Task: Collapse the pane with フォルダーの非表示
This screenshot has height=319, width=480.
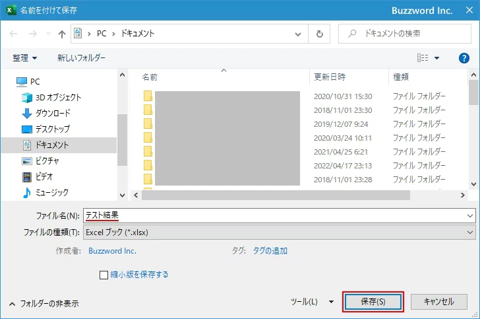Action: point(44,304)
